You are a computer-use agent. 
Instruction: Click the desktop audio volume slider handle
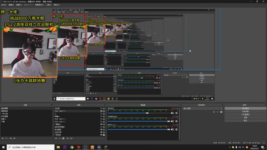coord(147,113)
